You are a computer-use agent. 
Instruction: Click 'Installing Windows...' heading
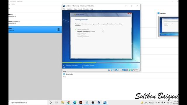click(82, 20)
